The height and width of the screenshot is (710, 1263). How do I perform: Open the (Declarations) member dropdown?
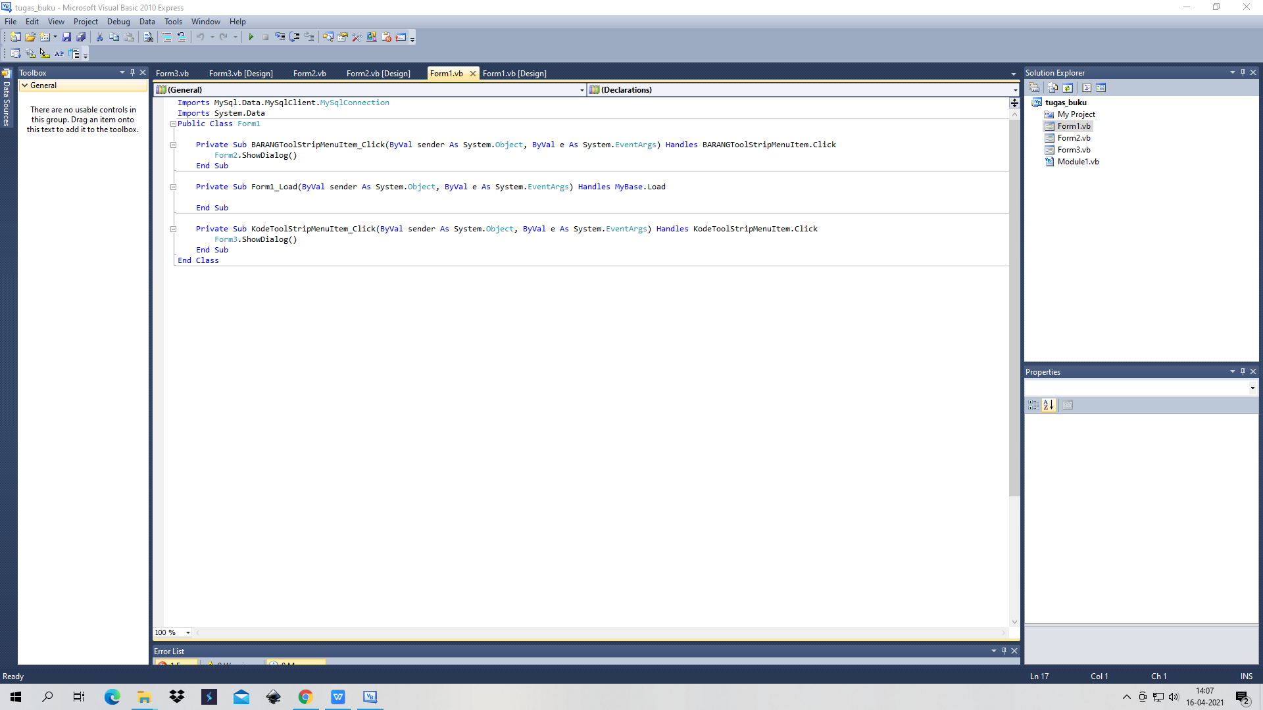point(1015,90)
